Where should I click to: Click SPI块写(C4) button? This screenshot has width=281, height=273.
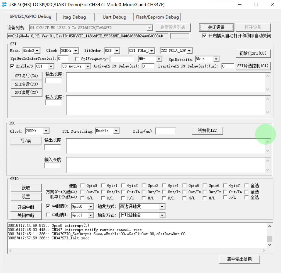pyautogui.click(x=26, y=76)
